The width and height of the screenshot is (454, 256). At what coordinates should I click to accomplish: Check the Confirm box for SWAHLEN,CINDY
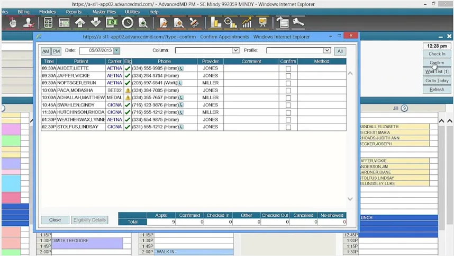tap(288, 105)
